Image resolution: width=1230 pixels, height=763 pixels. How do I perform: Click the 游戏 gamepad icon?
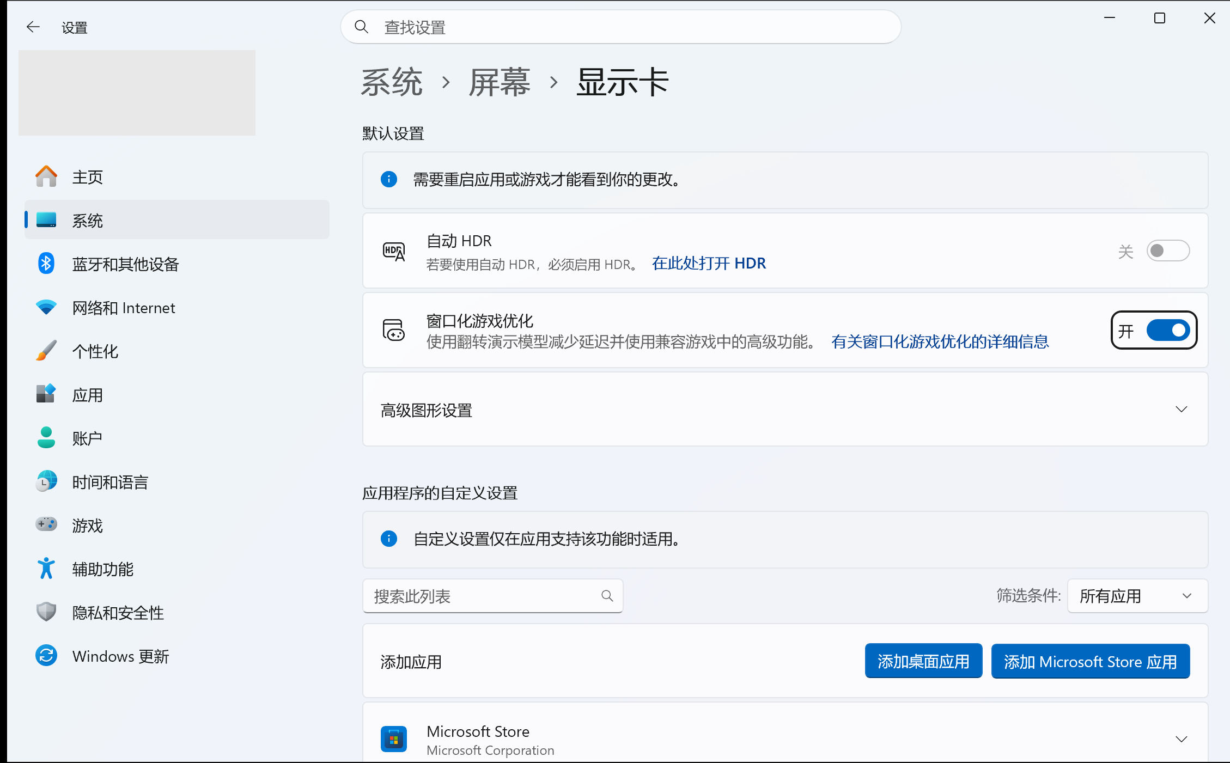tap(46, 524)
